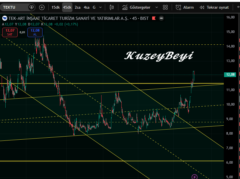Hide the indicator legend with the minus toggle
Screen dimensions: 240x179
tap(161, 18)
